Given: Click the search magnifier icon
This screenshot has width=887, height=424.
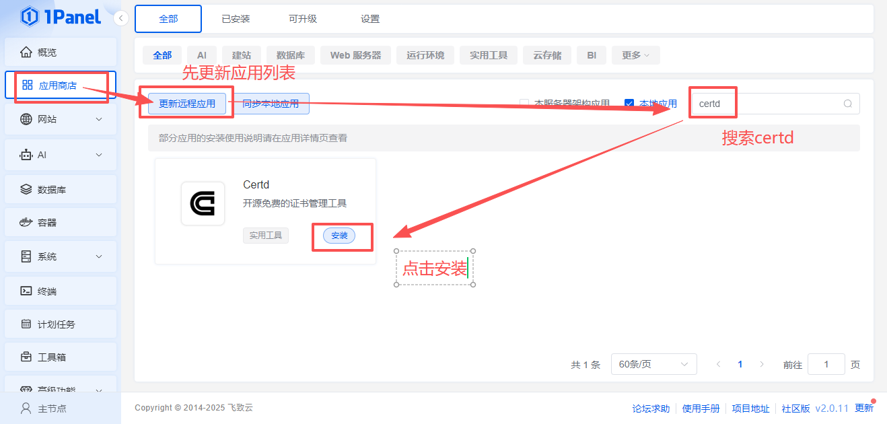Looking at the screenshot, I should pyautogui.click(x=848, y=104).
